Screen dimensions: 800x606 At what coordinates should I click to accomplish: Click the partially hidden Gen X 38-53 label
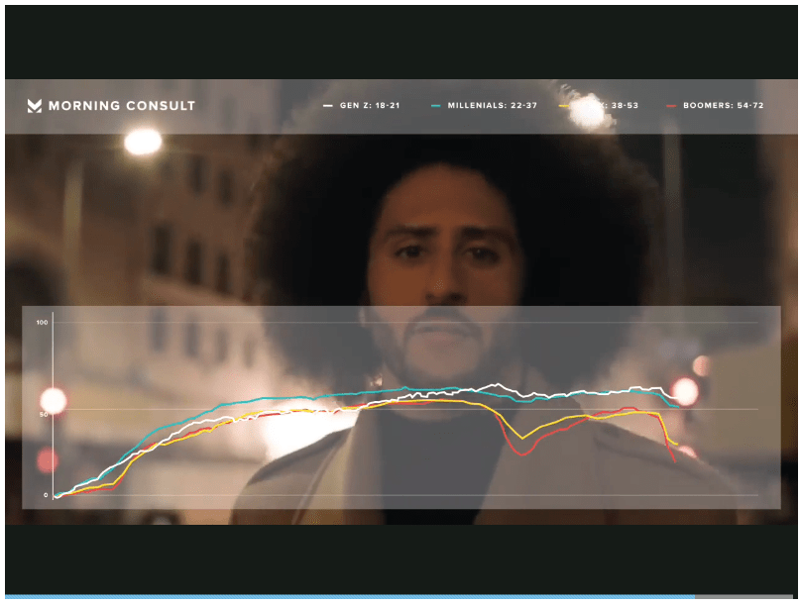pos(605,105)
